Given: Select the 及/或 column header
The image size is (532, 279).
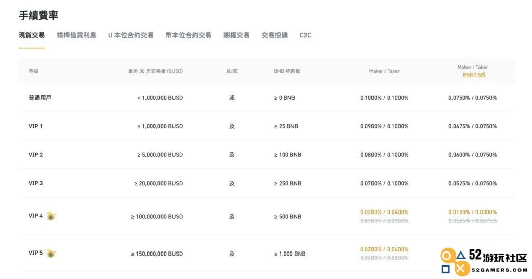Looking at the screenshot, I should 232,71.
